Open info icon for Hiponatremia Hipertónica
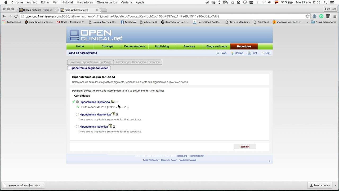The image size is (339, 191). pyautogui.click(x=113, y=114)
